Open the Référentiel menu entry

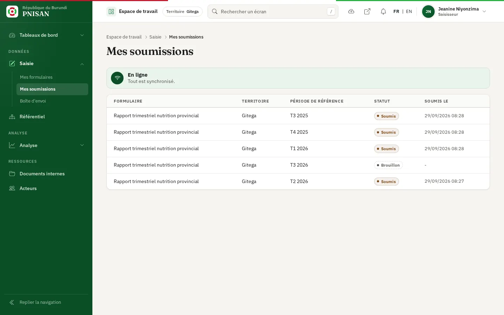46,117
